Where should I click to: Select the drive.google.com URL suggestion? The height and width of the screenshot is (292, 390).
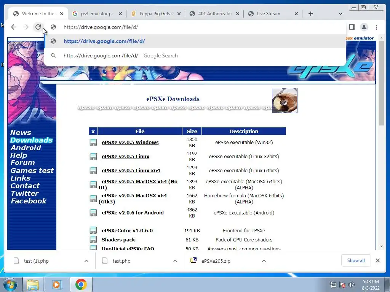pyautogui.click(x=195, y=41)
